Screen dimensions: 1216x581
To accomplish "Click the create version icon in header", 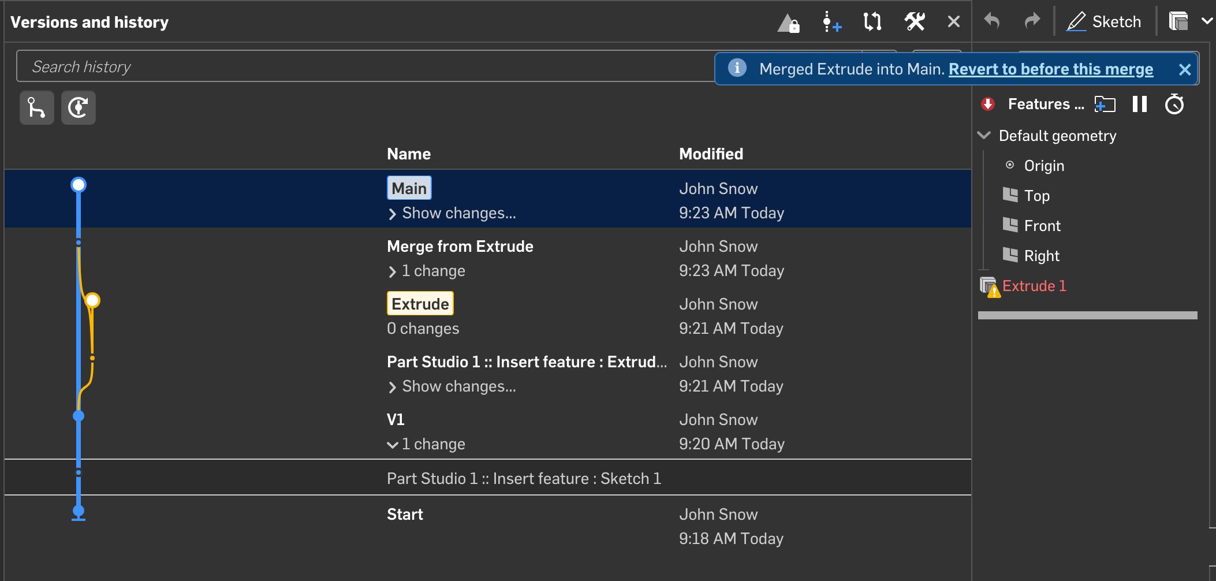I will (x=831, y=23).
